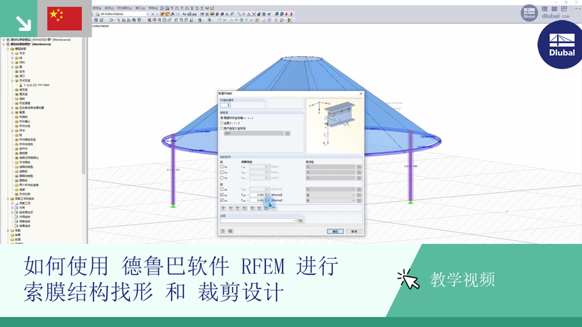Click the Cφy spring constant field

tap(257, 195)
